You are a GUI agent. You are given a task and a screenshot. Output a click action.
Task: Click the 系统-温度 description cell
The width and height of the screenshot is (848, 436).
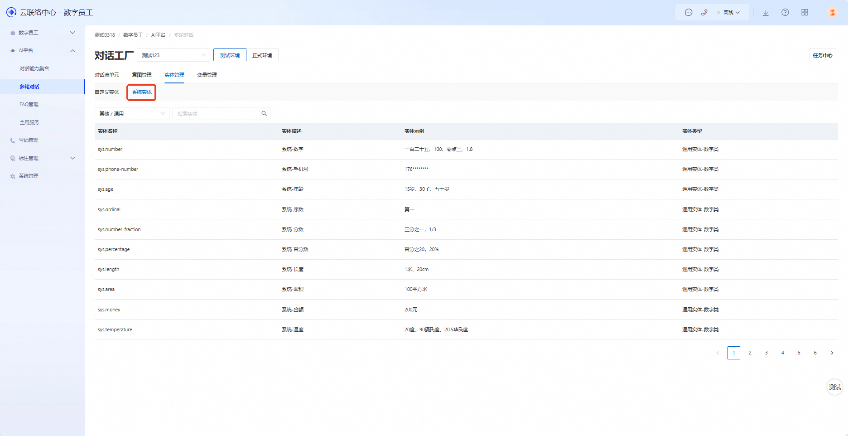293,329
